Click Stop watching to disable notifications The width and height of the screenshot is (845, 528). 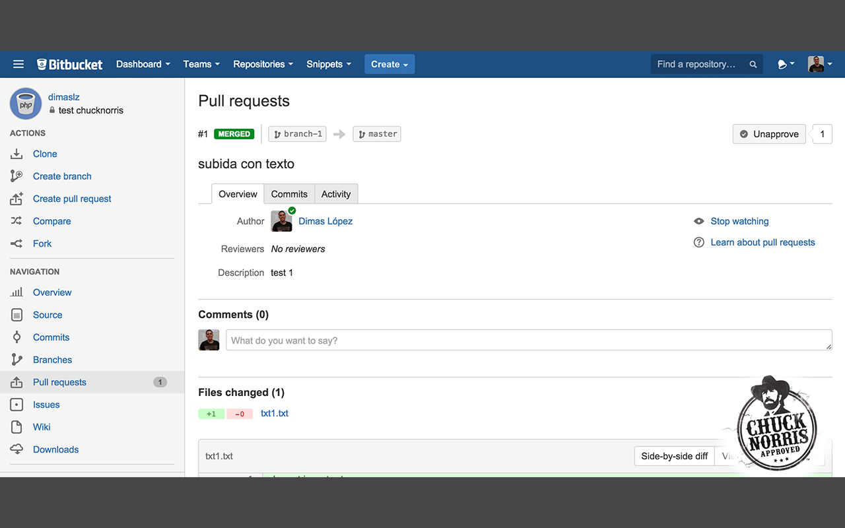tap(739, 221)
